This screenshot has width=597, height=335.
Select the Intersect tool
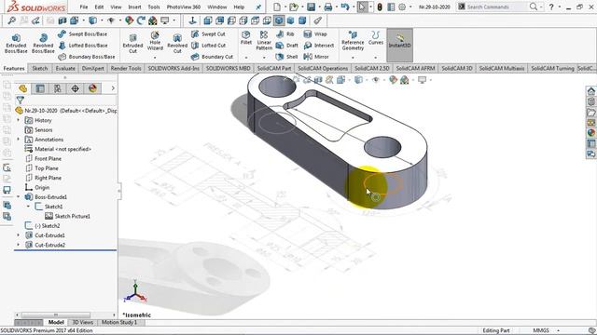pyautogui.click(x=319, y=46)
